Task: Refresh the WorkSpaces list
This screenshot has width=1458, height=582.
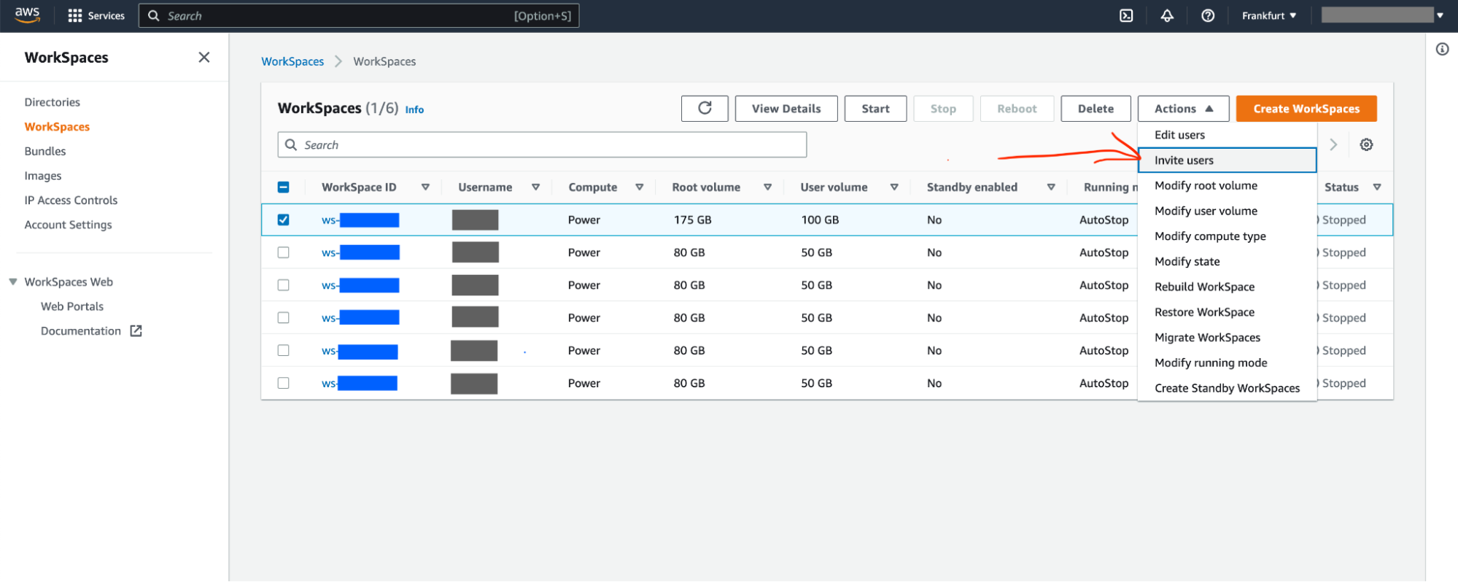Action: pos(705,109)
